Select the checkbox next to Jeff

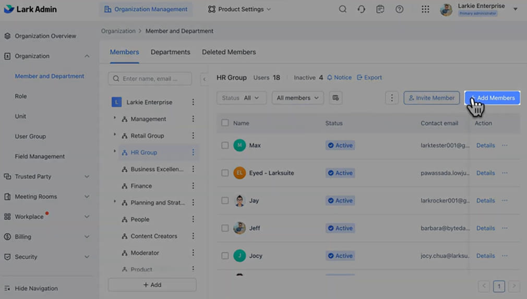pyautogui.click(x=225, y=228)
